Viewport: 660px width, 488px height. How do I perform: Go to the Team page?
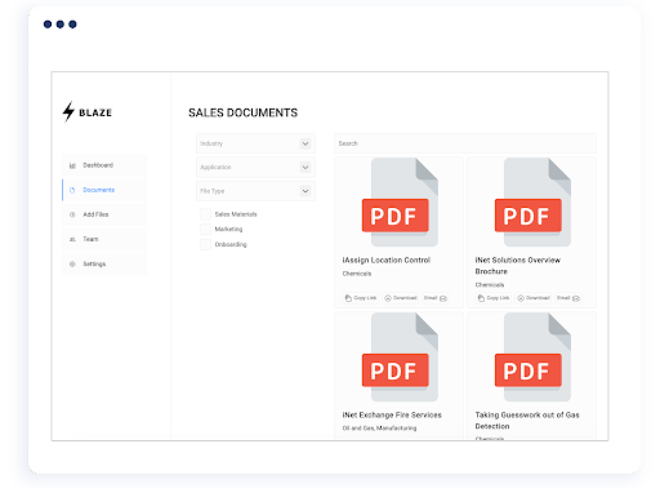coord(90,239)
